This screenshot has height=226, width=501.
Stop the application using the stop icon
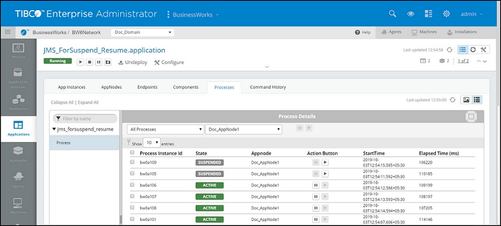point(90,62)
